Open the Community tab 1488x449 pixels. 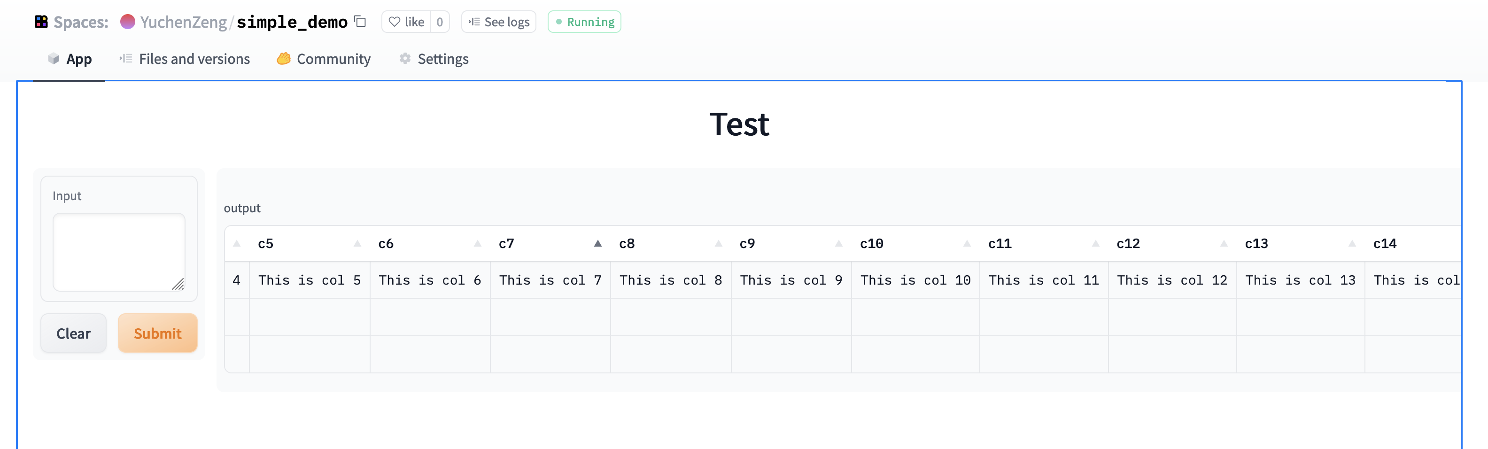333,58
